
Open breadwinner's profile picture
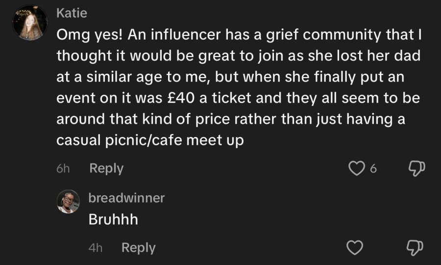coord(68,201)
